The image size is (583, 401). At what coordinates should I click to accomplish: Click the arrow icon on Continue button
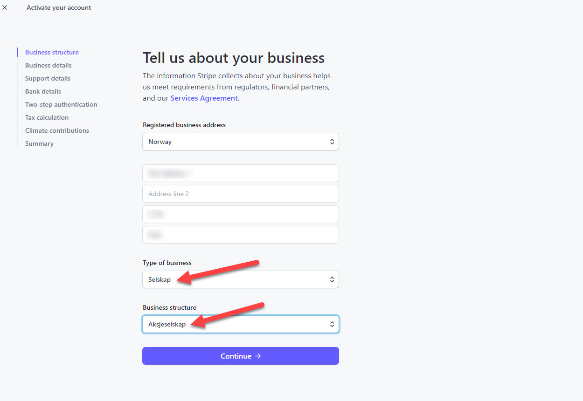coord(258,356)
